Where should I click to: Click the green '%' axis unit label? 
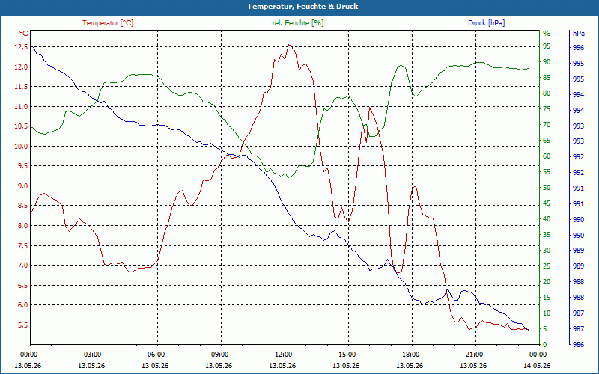tap(547, 34)
